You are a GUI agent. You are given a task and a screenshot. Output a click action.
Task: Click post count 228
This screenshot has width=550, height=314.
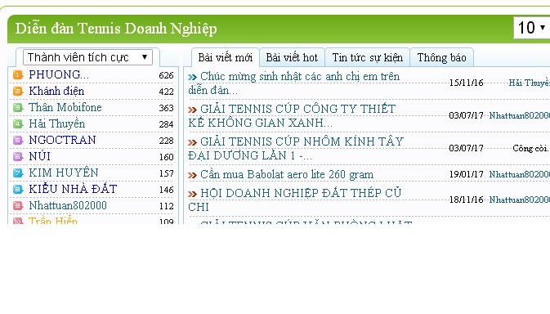click(x=166, y=141)
